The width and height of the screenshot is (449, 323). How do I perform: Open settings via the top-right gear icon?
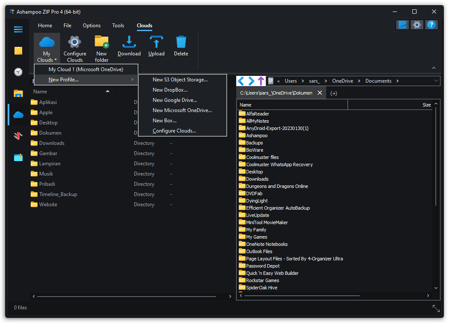click(x=417, y=25)
